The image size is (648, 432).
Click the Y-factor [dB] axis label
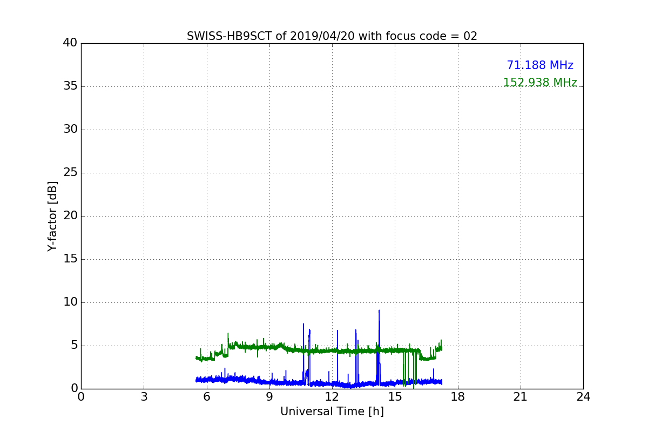coord(52,216)
